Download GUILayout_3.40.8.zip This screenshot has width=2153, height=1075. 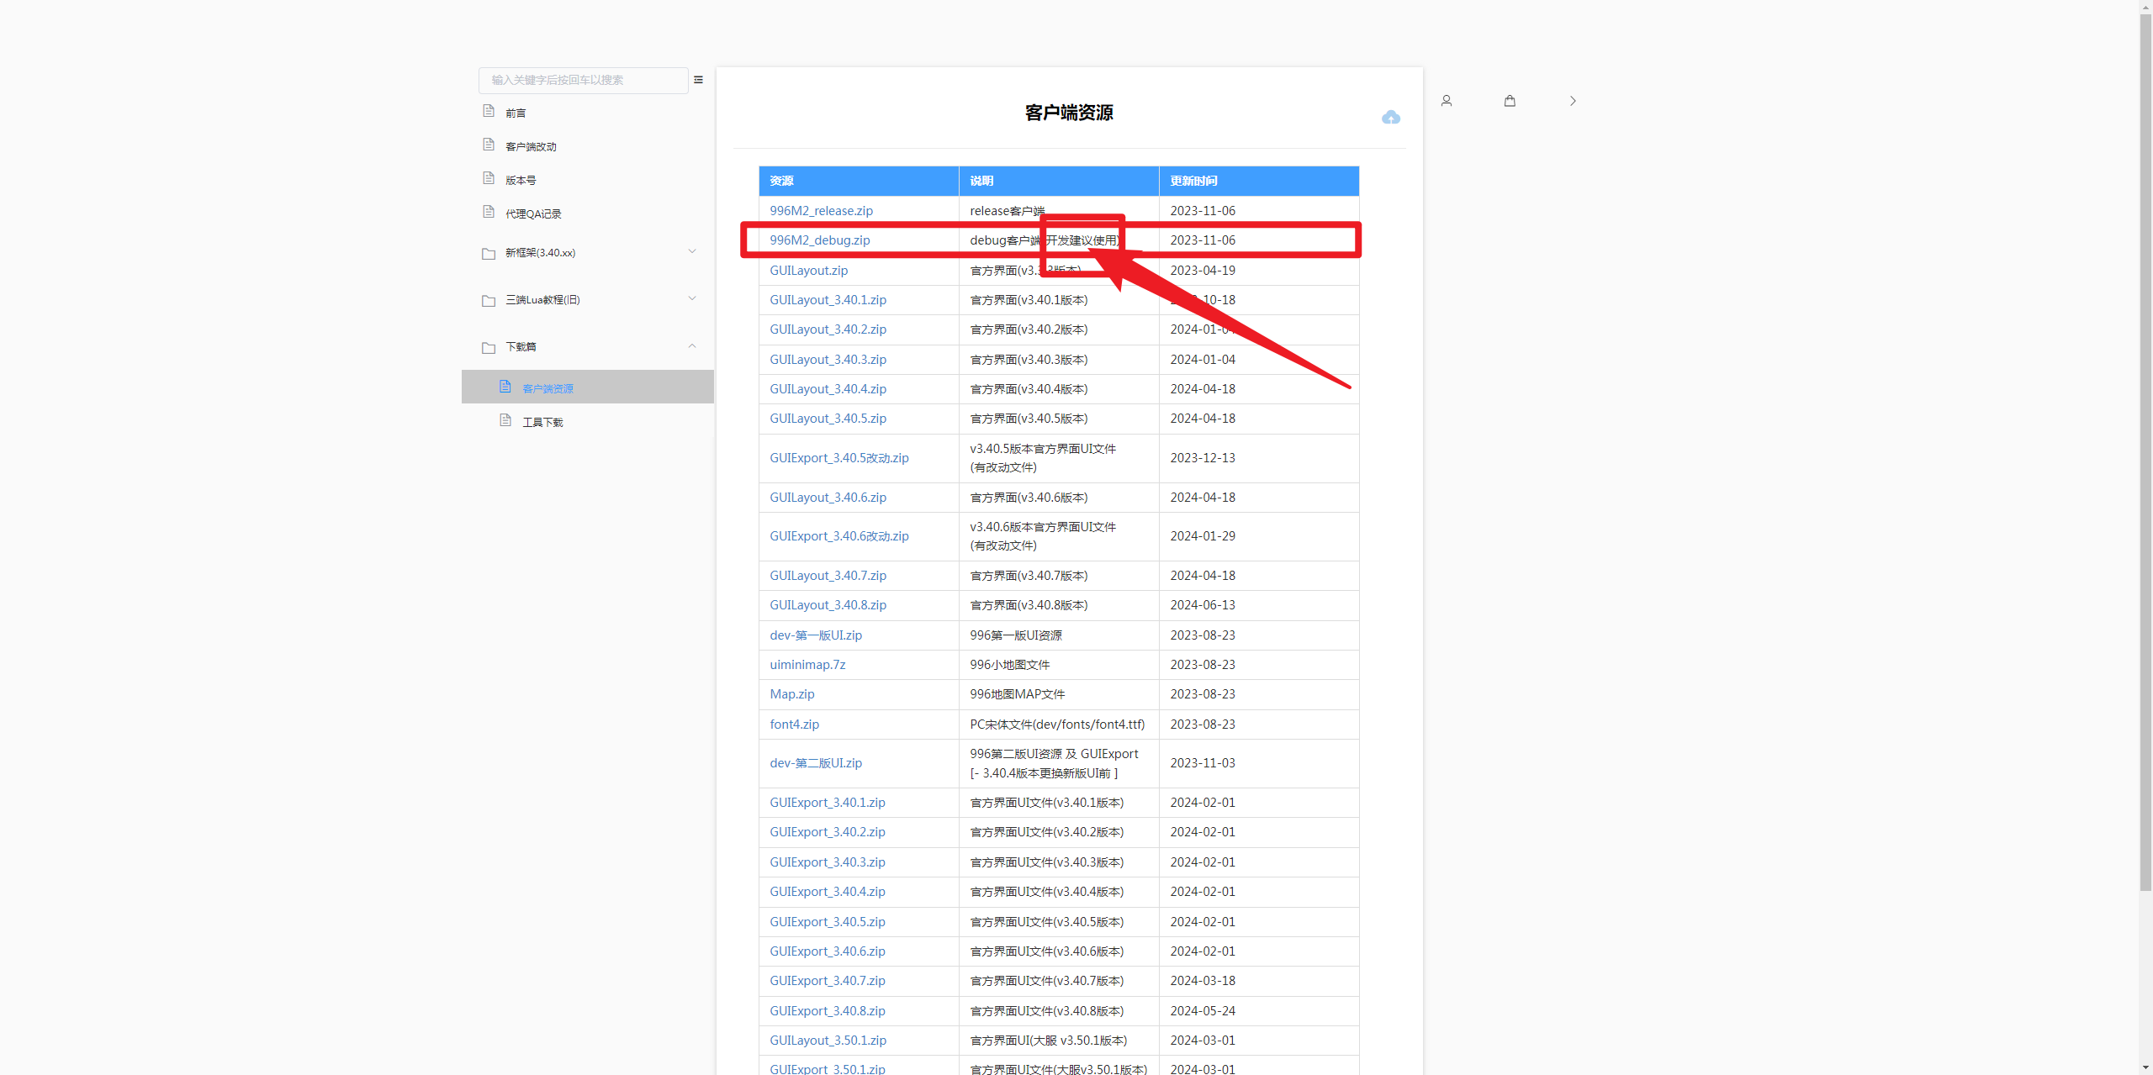click(828, 605)
